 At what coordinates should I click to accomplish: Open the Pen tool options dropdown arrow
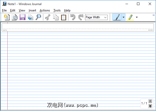(123, 17)
